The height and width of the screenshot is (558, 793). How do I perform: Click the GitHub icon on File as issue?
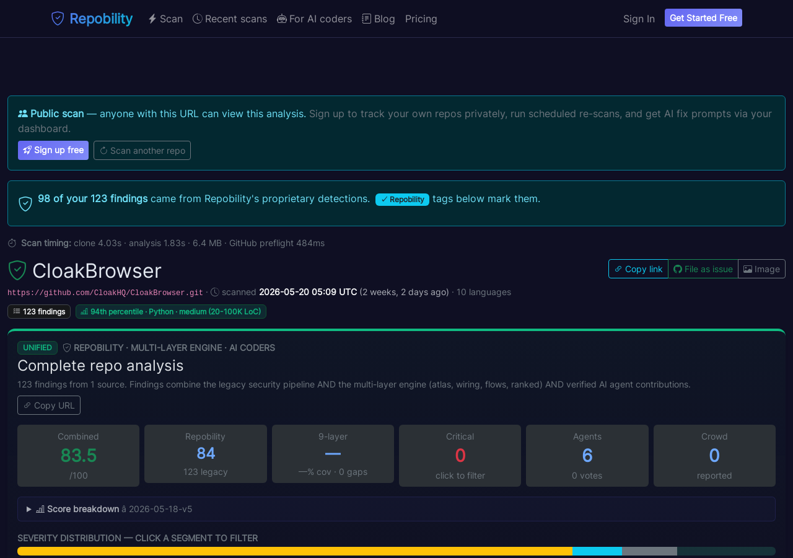pyautogui.click(x=678, y=269)
